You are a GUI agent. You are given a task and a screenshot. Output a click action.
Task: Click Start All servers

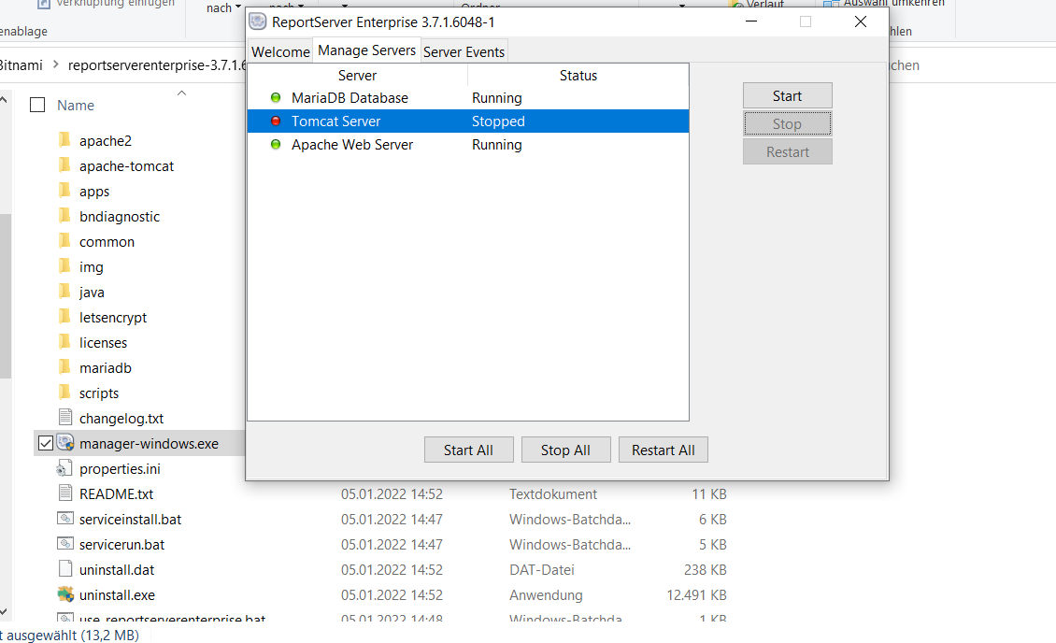[x=469, y=450]
